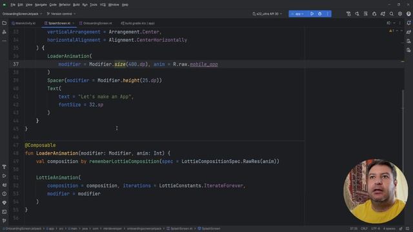This screenshot has width=413, height=232.
Task: Open Notifications bell in right sidebar
Action: pos(408,23)
